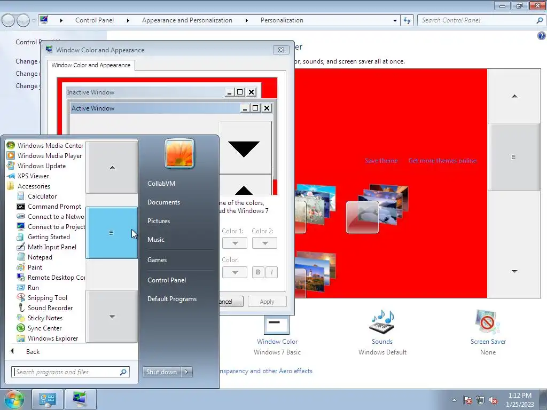Open CollabVM user folder
The width and height of the screenshot is (547, 410).
161,184
